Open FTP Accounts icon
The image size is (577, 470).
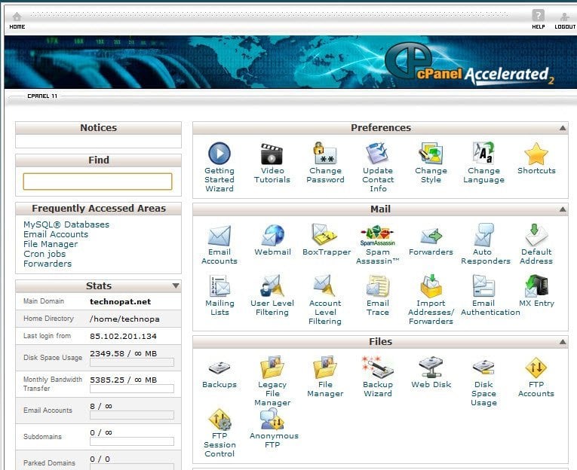pos(536,368)
